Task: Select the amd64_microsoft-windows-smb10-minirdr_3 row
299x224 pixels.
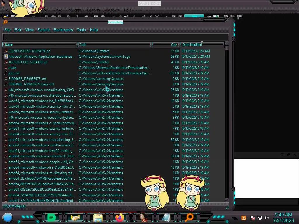Action: [x=114, y=145]
